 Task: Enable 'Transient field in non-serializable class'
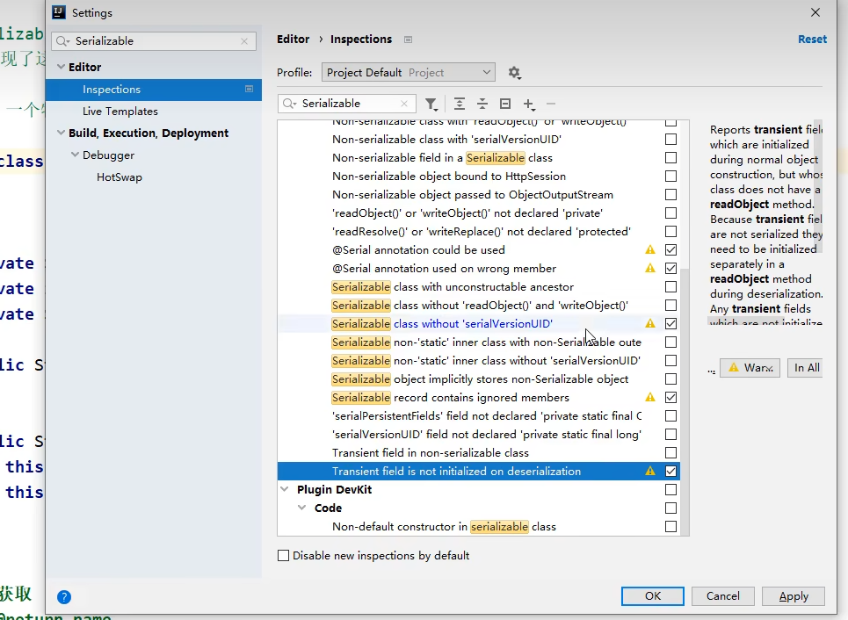click(x=670, y=453)
